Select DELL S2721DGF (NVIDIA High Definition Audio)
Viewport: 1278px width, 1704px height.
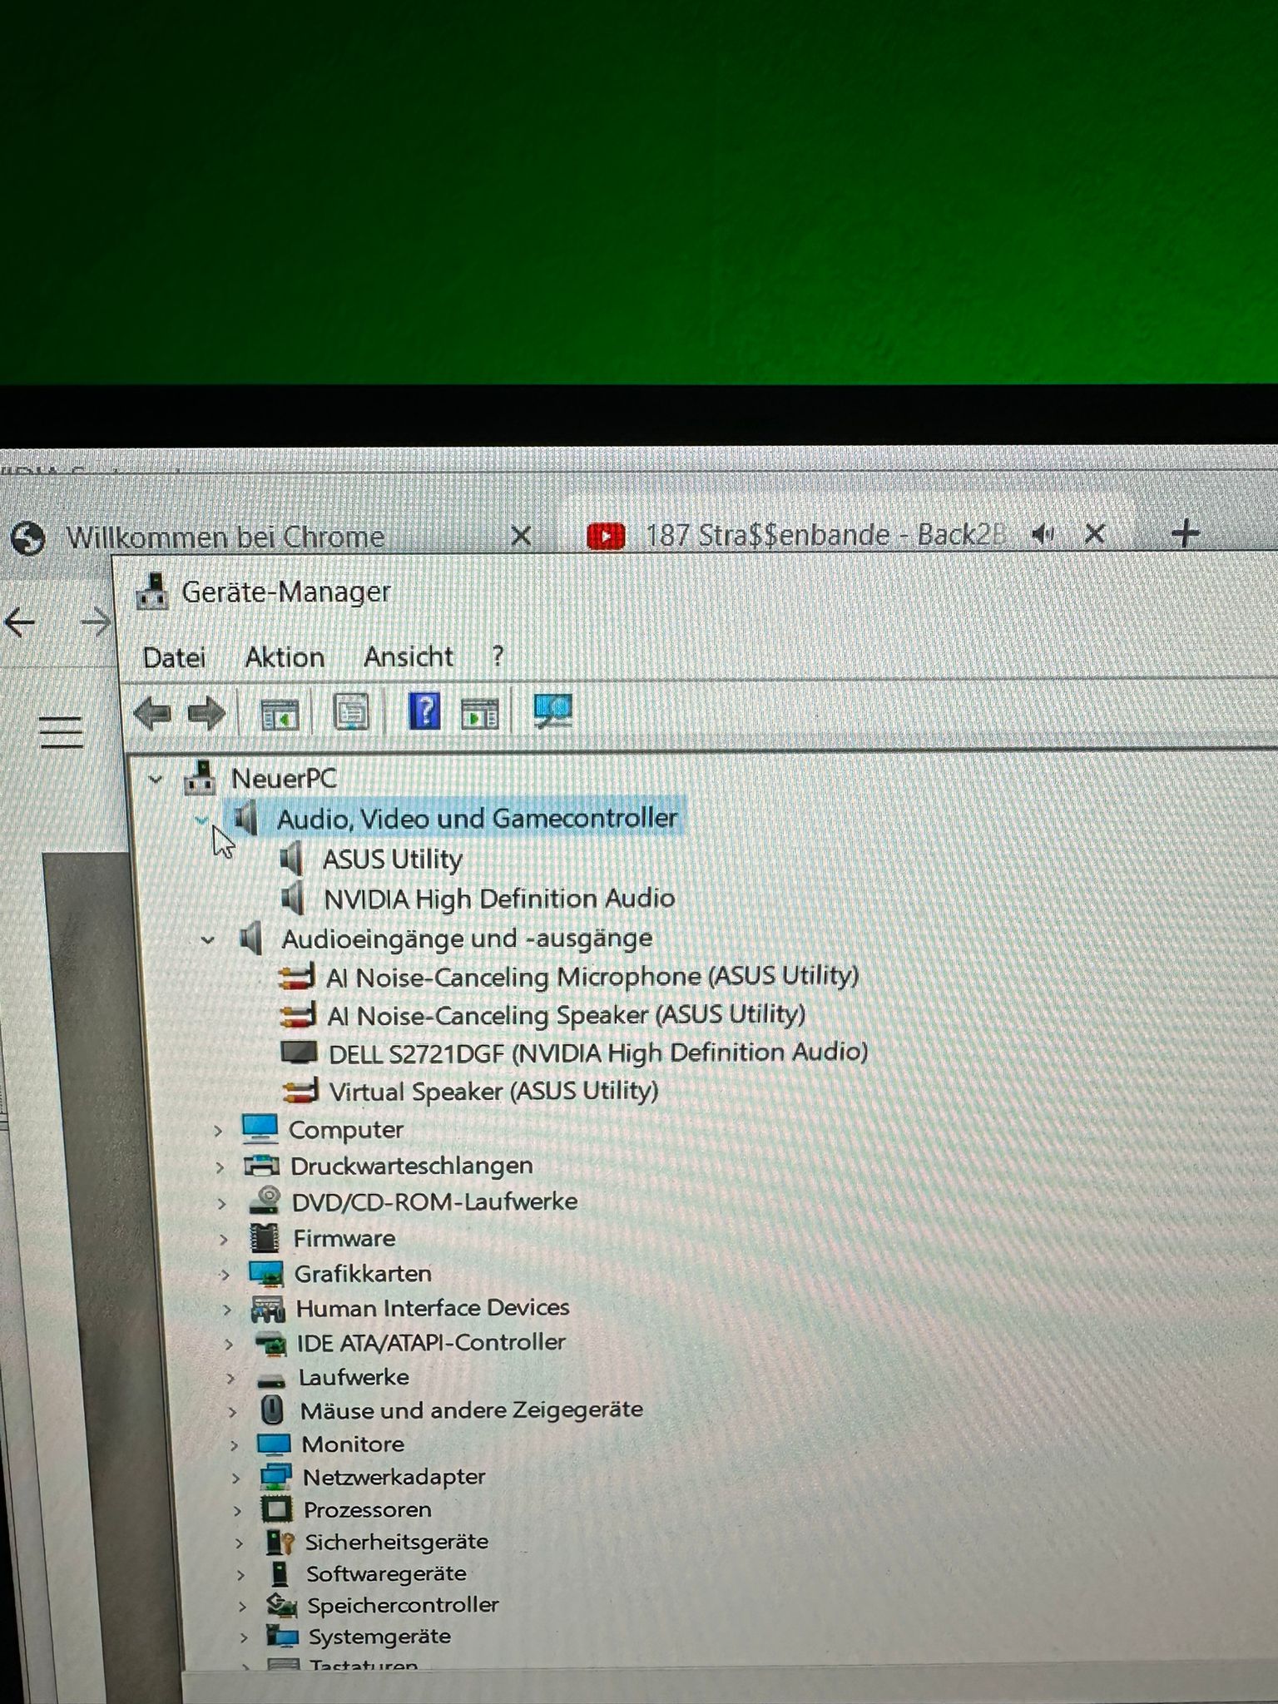(597, 1053)
